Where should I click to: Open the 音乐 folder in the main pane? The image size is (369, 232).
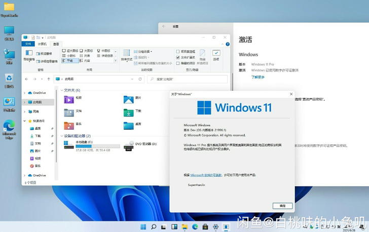[69, 126]
